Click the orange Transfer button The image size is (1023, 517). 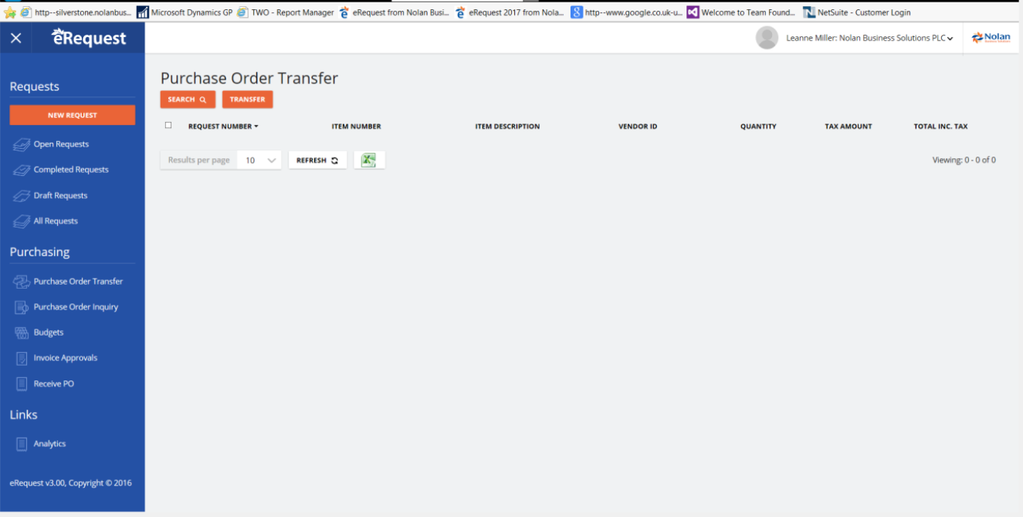pyautogui.click(x=247, y=100)
